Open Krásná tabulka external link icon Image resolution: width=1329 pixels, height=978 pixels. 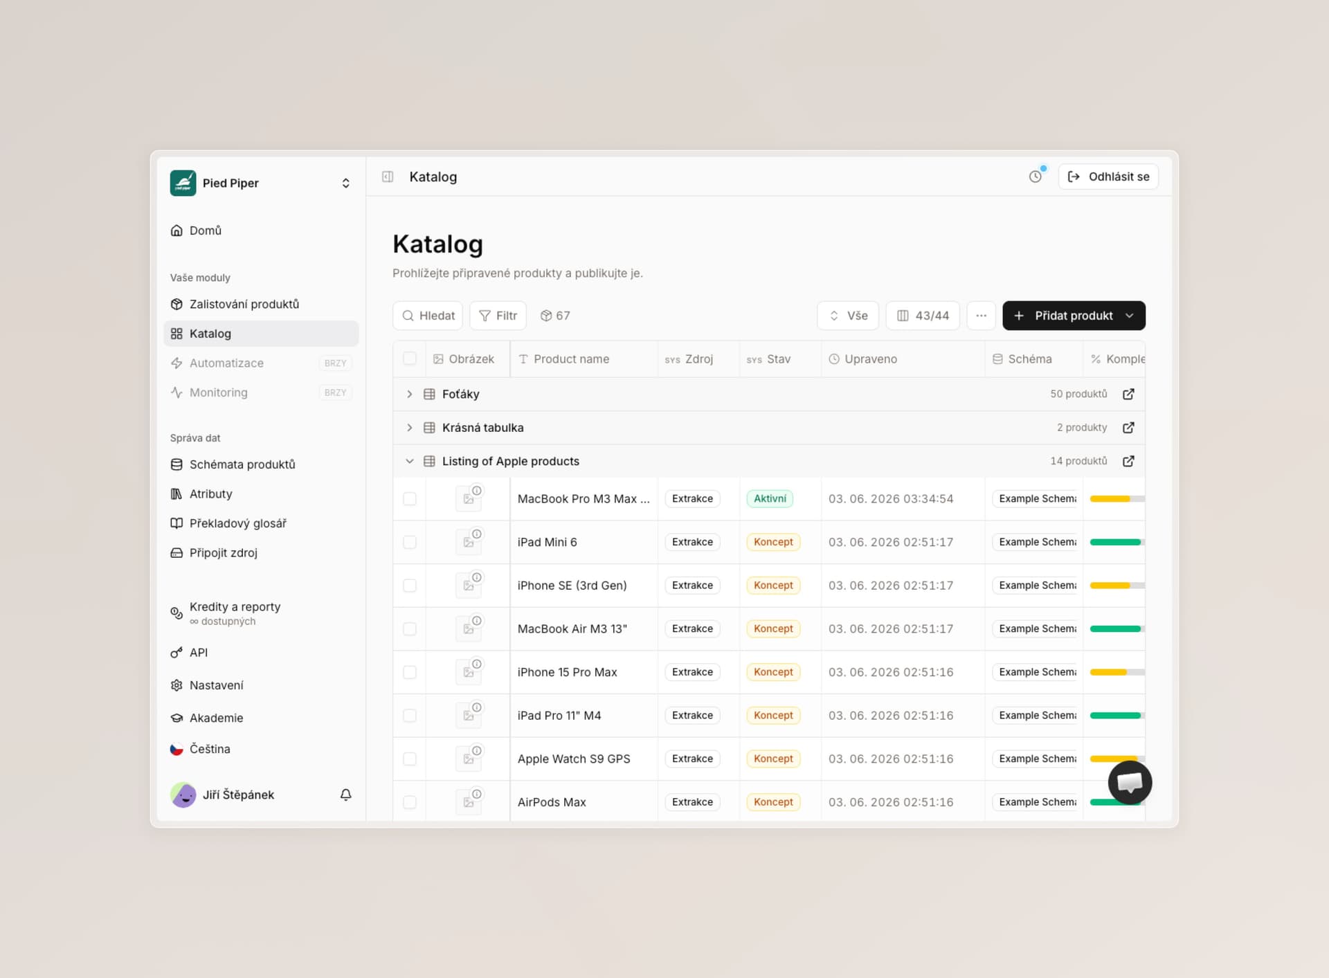(x=1128, y=428)
